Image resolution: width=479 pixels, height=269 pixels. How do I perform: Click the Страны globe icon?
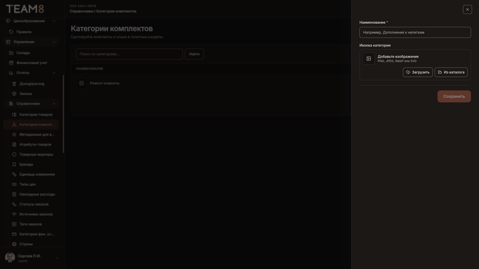(14, 244)
